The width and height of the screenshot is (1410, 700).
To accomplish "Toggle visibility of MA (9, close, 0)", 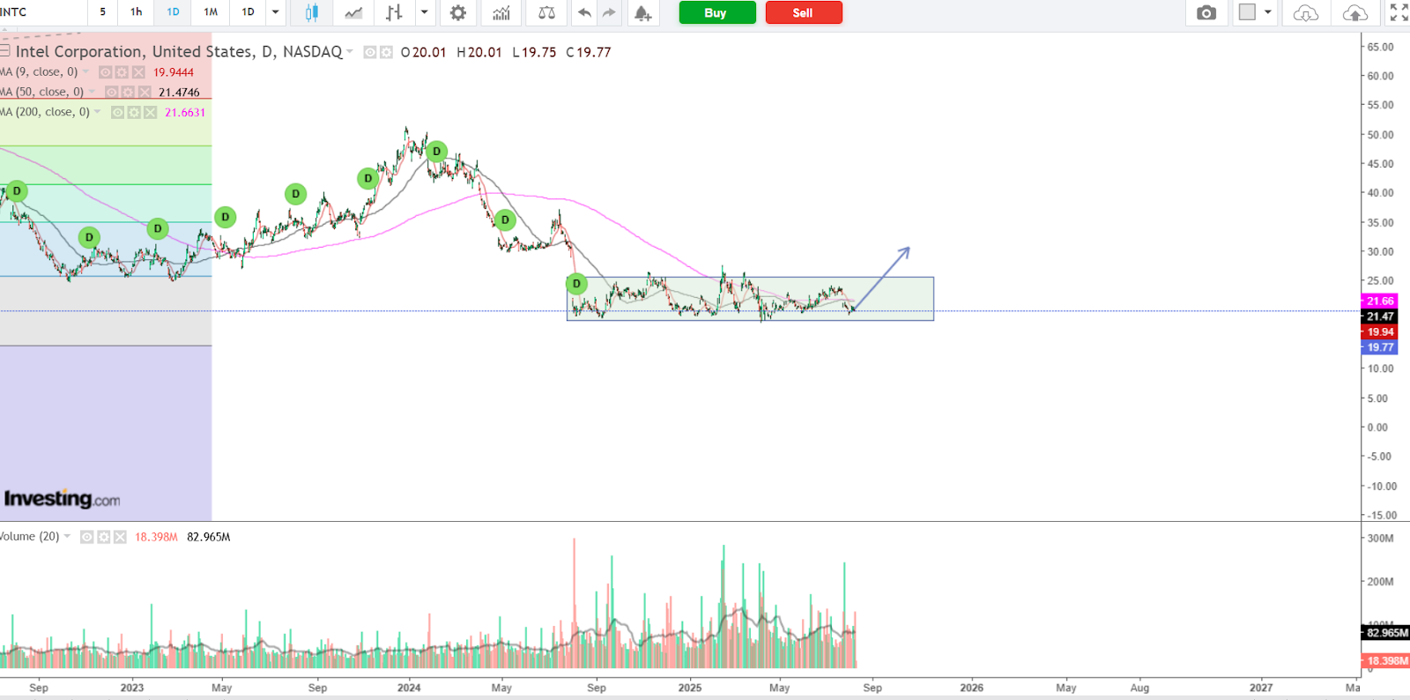I will [106, 72].
